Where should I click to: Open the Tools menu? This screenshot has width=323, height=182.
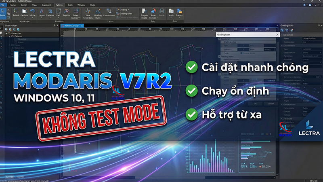coord(70,5)
